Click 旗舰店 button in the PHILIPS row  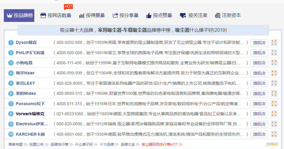[259, 53]
